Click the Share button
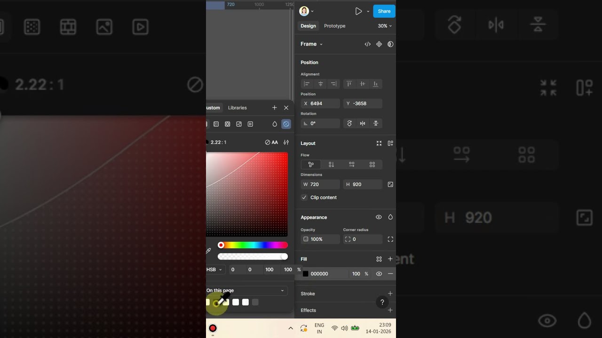 coord(384,11)
